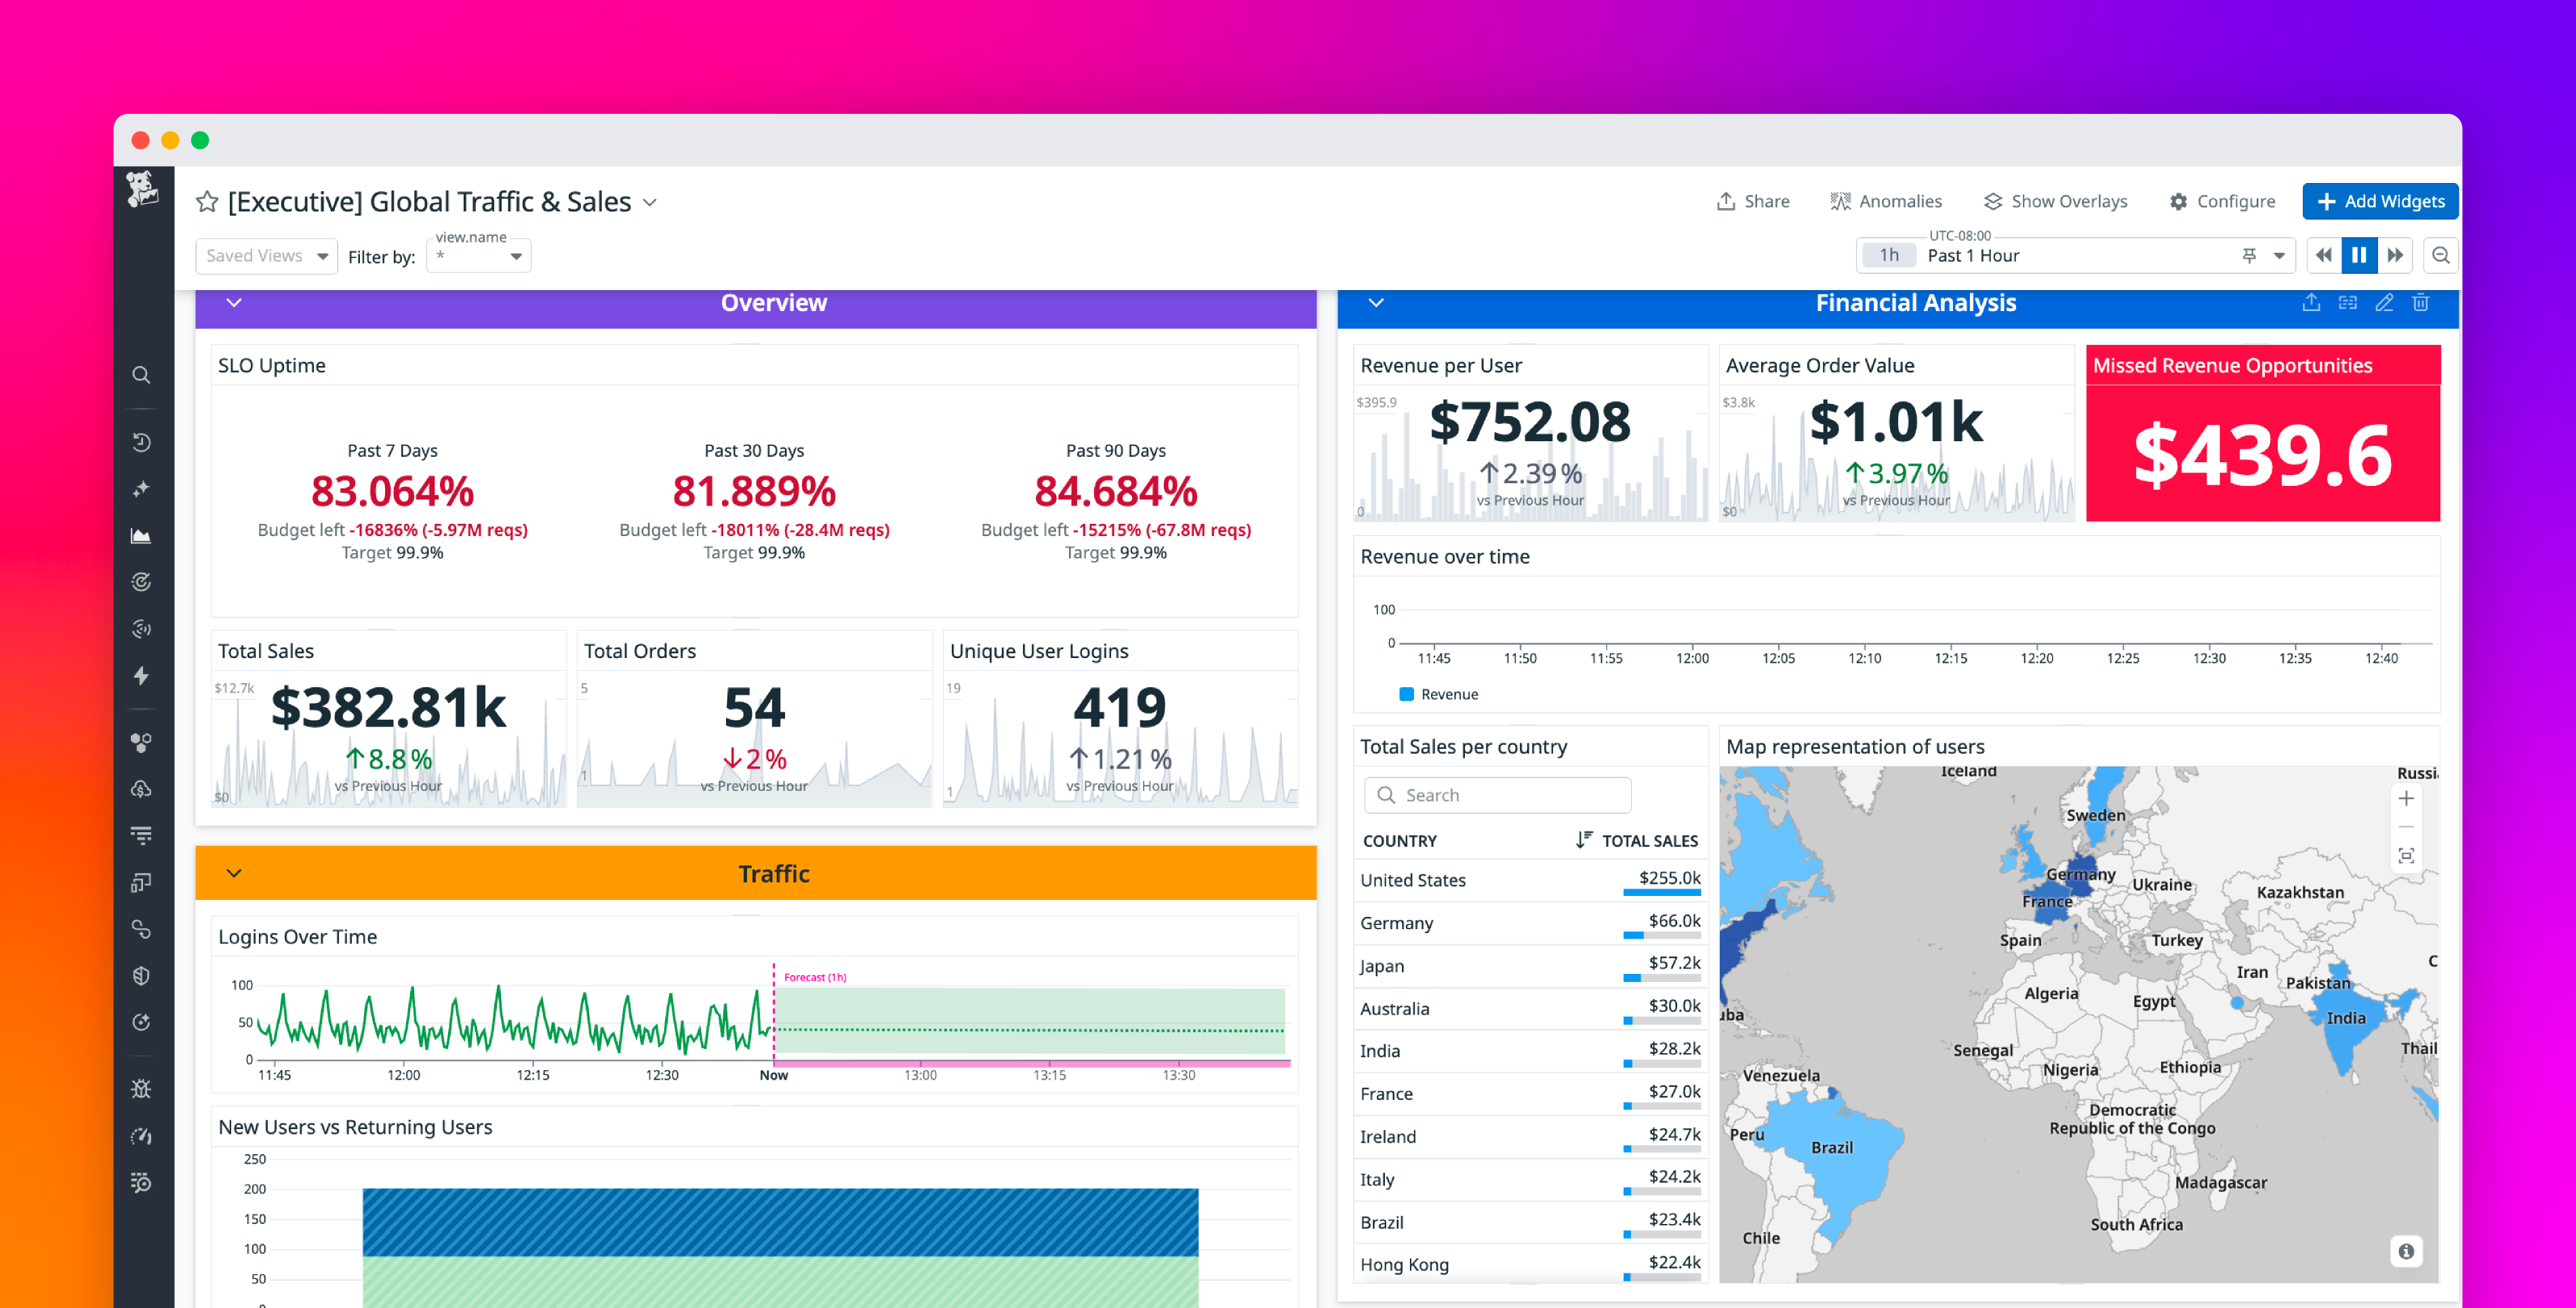Select the security shield icon in sidebar
Viewport: 2576px width, 1308px height.
click(x=141, y=976)
